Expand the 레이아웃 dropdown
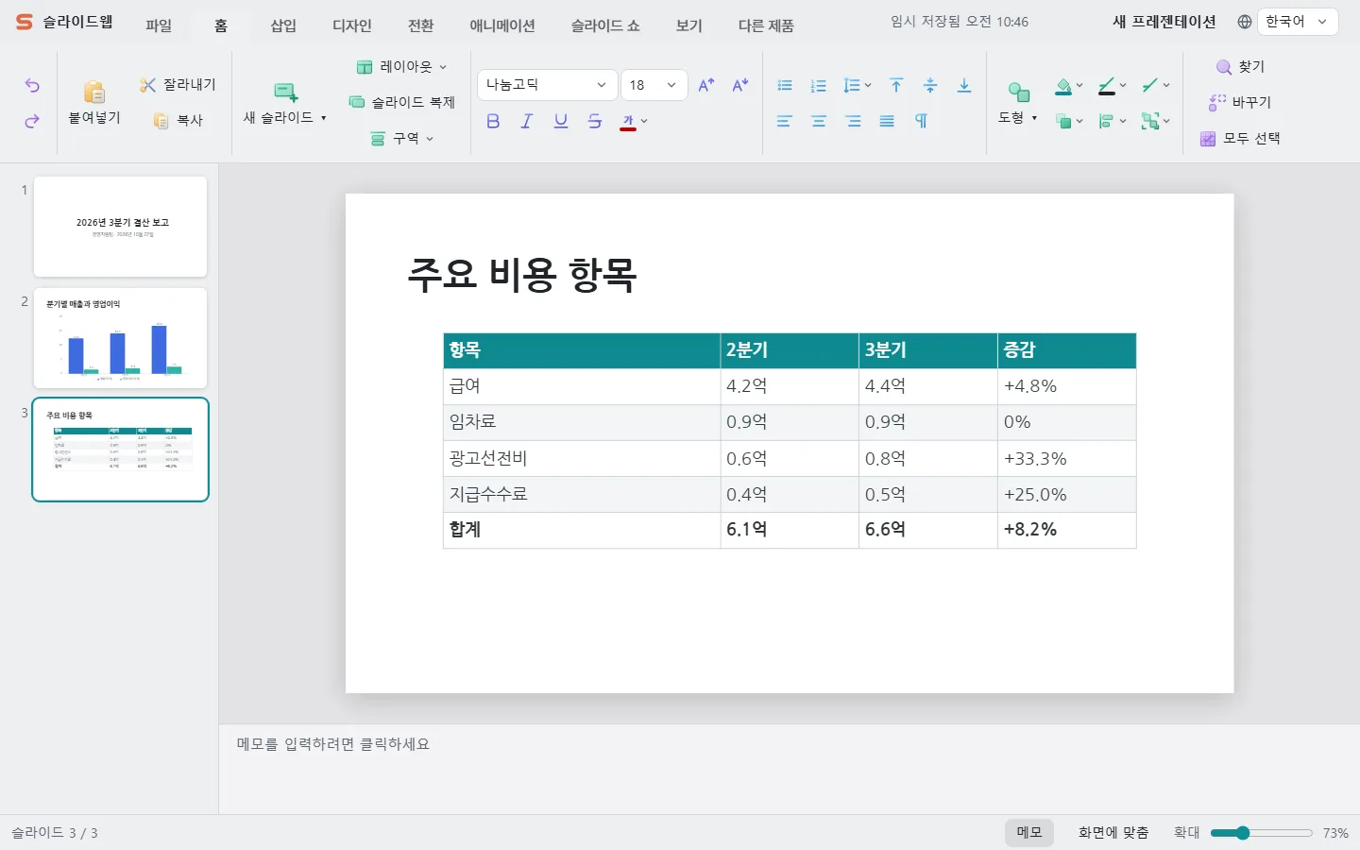The height and width of the screenshot is (850, 1360). click(x=401, y=67)
